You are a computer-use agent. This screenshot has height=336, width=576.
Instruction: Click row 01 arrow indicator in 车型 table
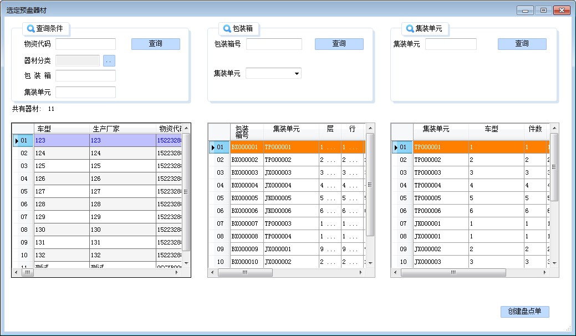[x=17, y=141]
